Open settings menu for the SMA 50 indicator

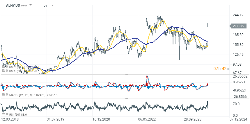tap(3, 67)
